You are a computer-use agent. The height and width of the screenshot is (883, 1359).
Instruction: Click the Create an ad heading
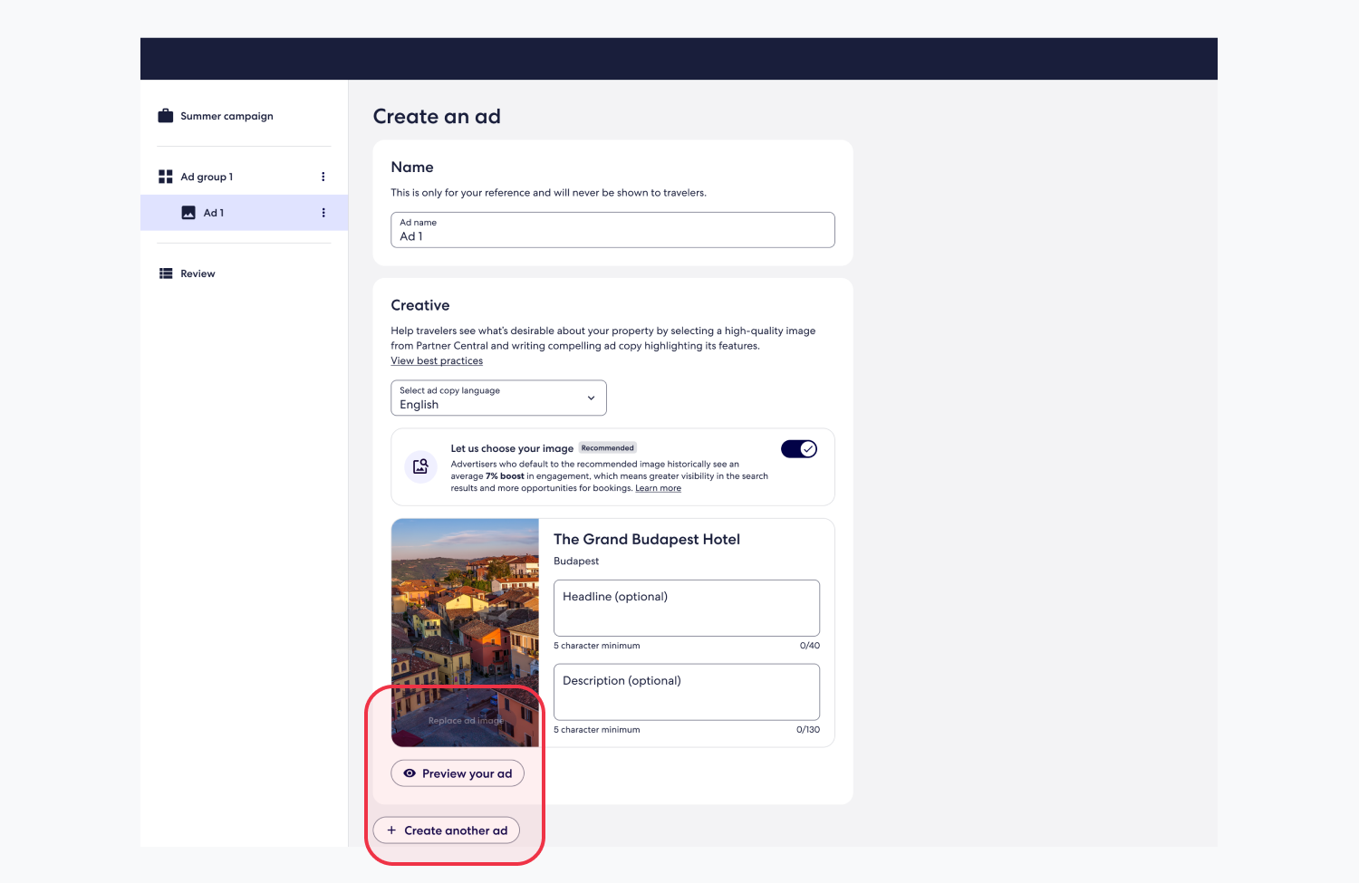point(437,117)
